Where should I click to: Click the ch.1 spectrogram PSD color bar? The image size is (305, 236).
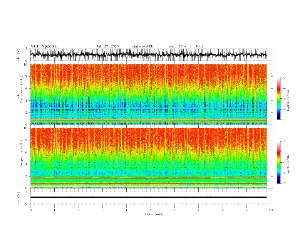(x=278, y=99)
